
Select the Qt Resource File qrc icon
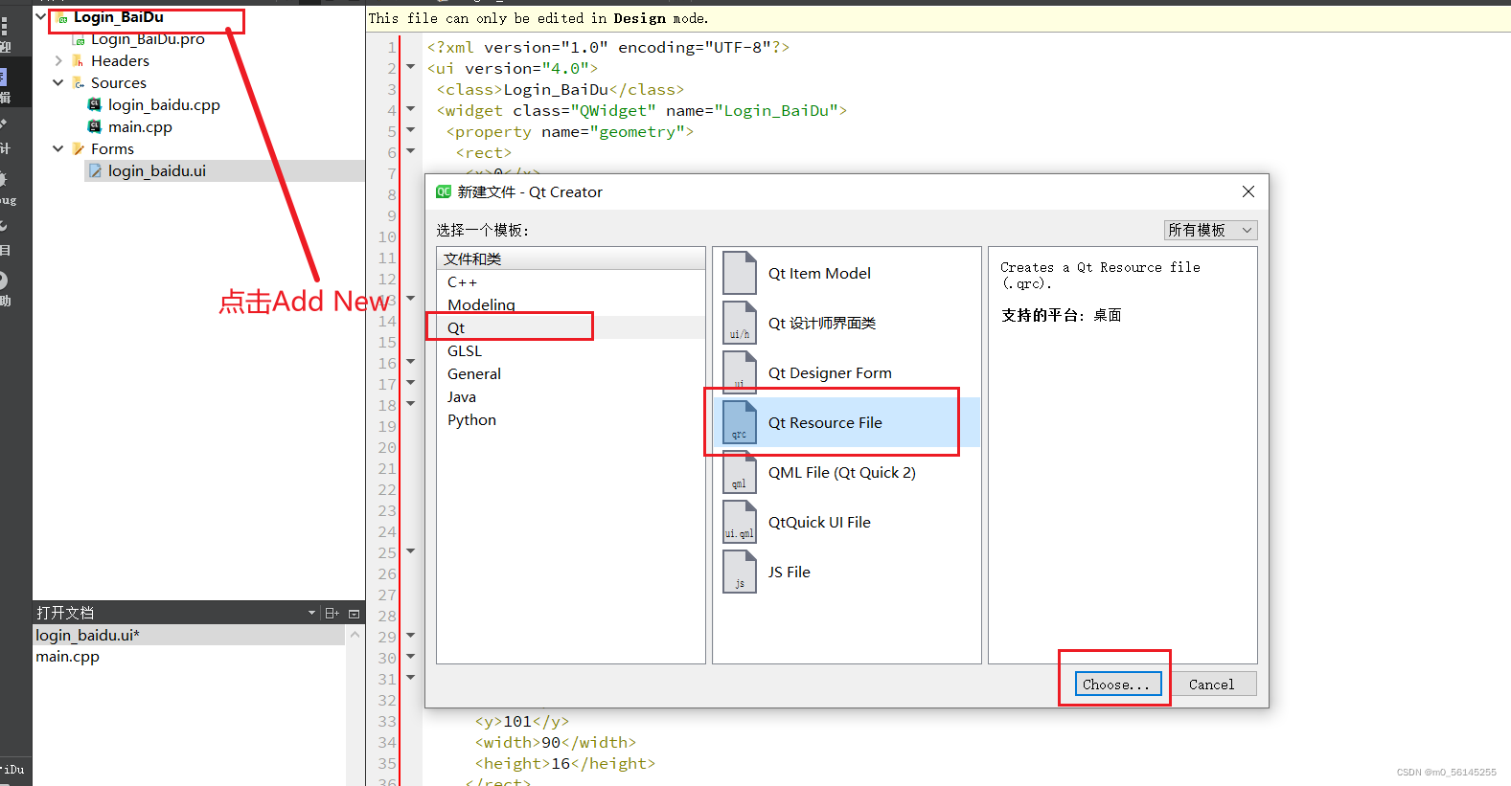(x=739, y=422)
